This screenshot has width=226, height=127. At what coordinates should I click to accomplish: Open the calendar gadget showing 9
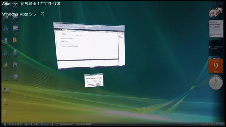pyautogui.click(x=216, y=66)
